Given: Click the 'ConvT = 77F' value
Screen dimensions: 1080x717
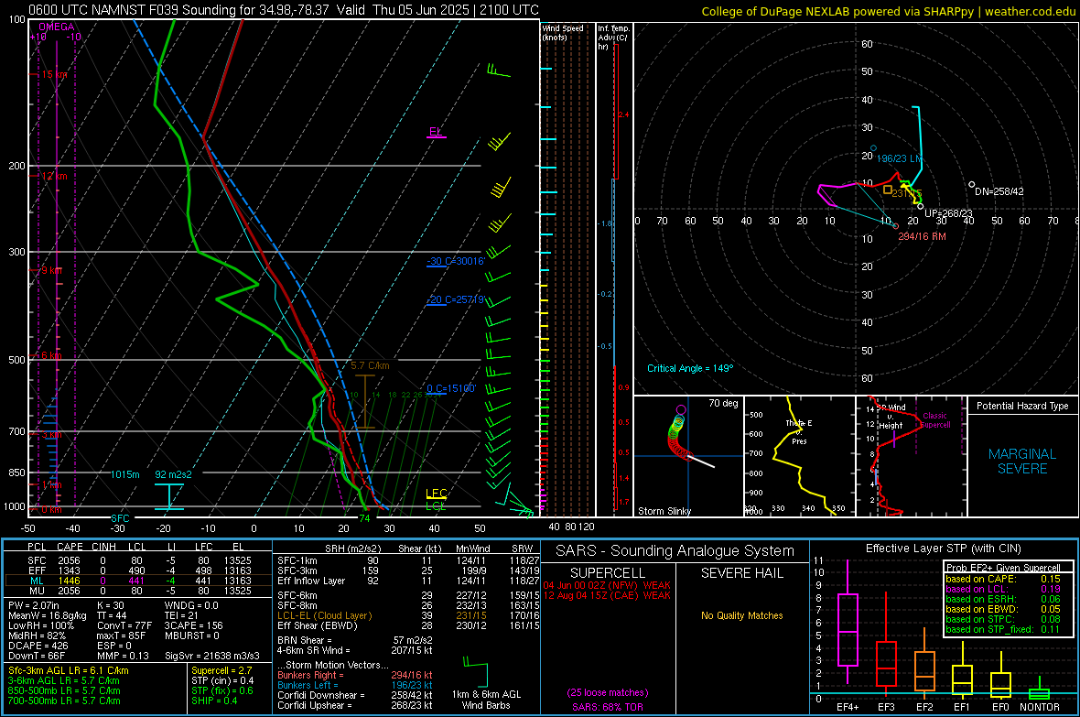Looking at the screenshot, I should [124, 626].
